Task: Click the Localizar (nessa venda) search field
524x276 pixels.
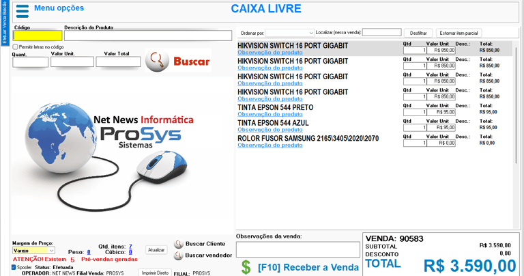Action: pos(381,33)
